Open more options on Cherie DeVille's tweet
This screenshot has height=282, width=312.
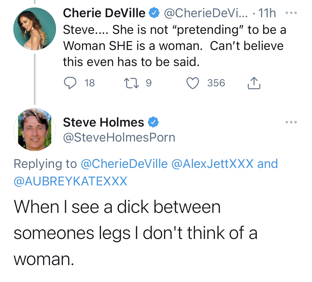tap(291, 13)
